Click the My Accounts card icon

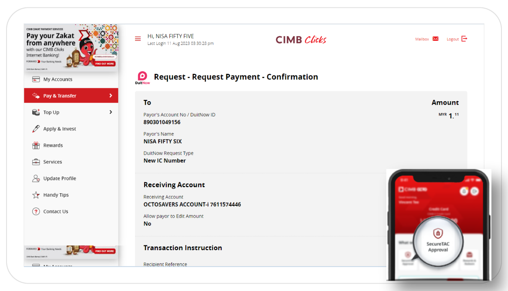tap(36, 79)
